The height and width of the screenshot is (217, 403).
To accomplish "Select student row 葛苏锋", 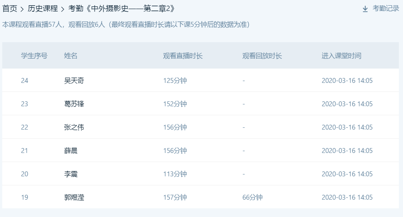I will (200, 104).
